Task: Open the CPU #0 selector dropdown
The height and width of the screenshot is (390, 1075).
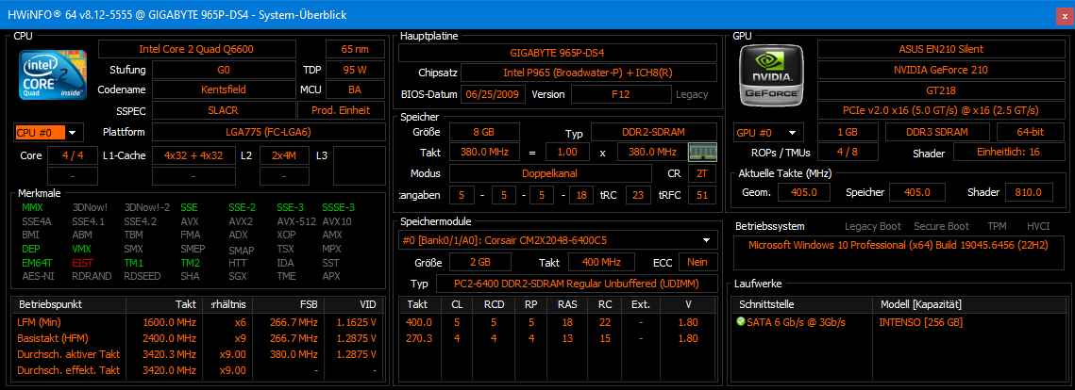Action: [47, 132]
